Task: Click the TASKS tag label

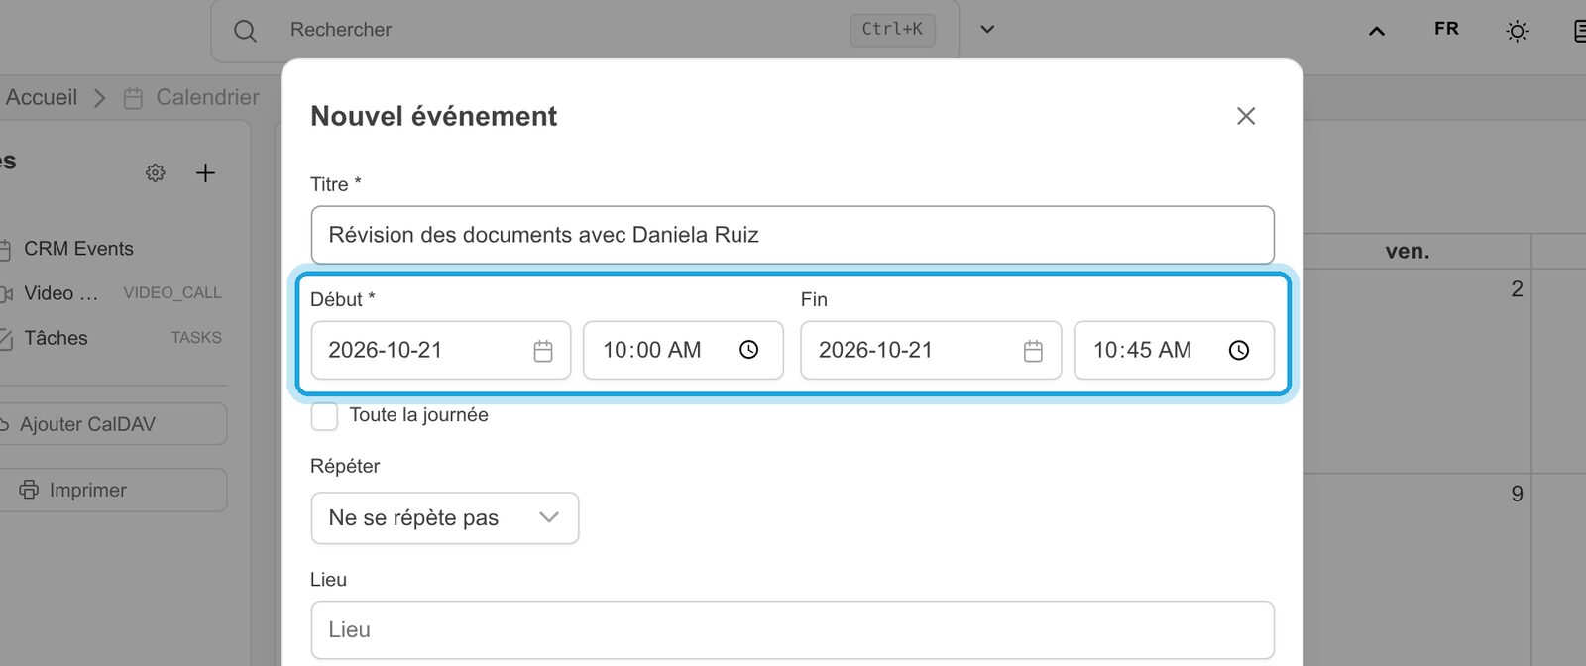Action: click(x=196, y=338)
